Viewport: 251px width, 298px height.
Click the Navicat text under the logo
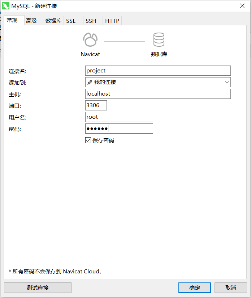click(90, 54)
